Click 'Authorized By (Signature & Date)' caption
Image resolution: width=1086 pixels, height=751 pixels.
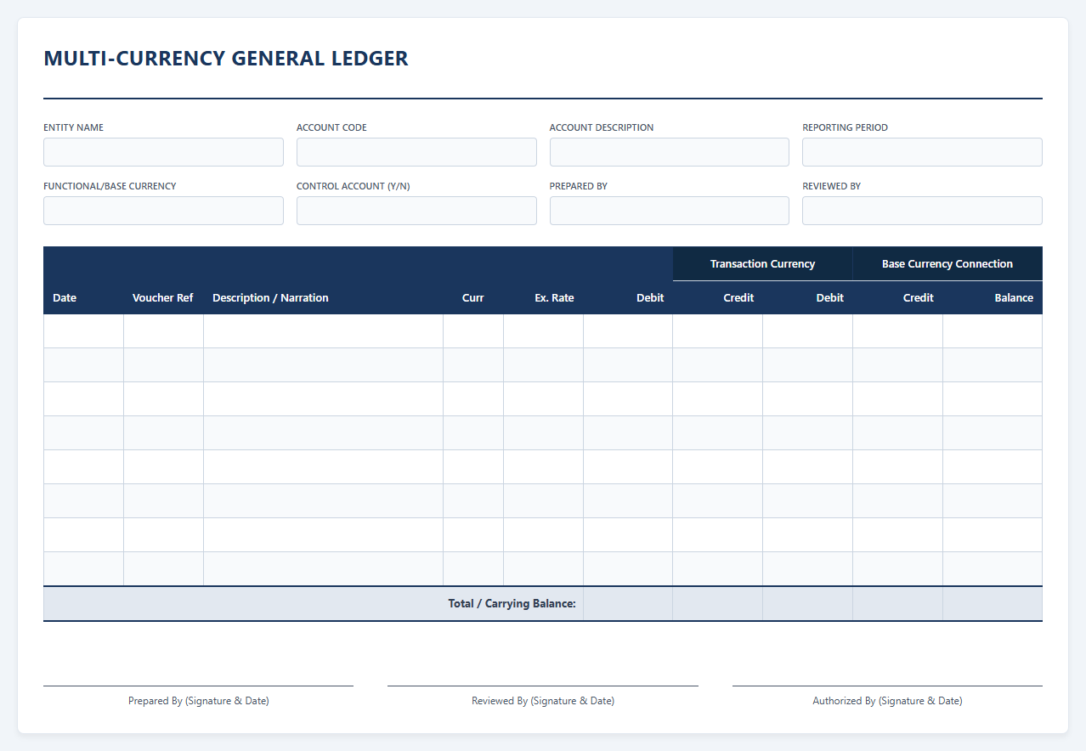tap(887, 701)
